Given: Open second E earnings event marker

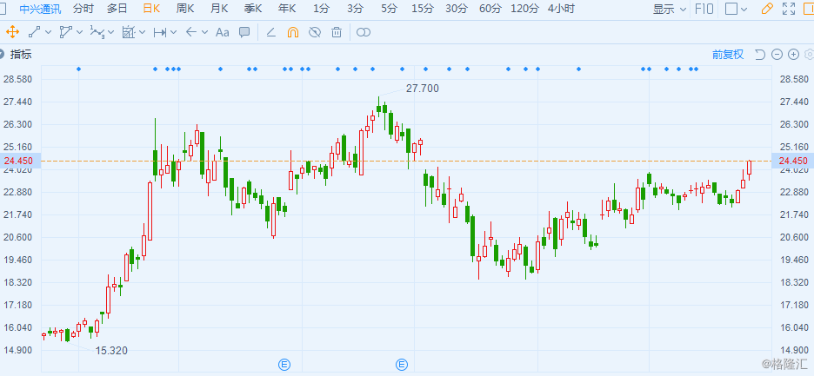Looking at the screenshot, I should pyautogui.click(x=402, y=365).
